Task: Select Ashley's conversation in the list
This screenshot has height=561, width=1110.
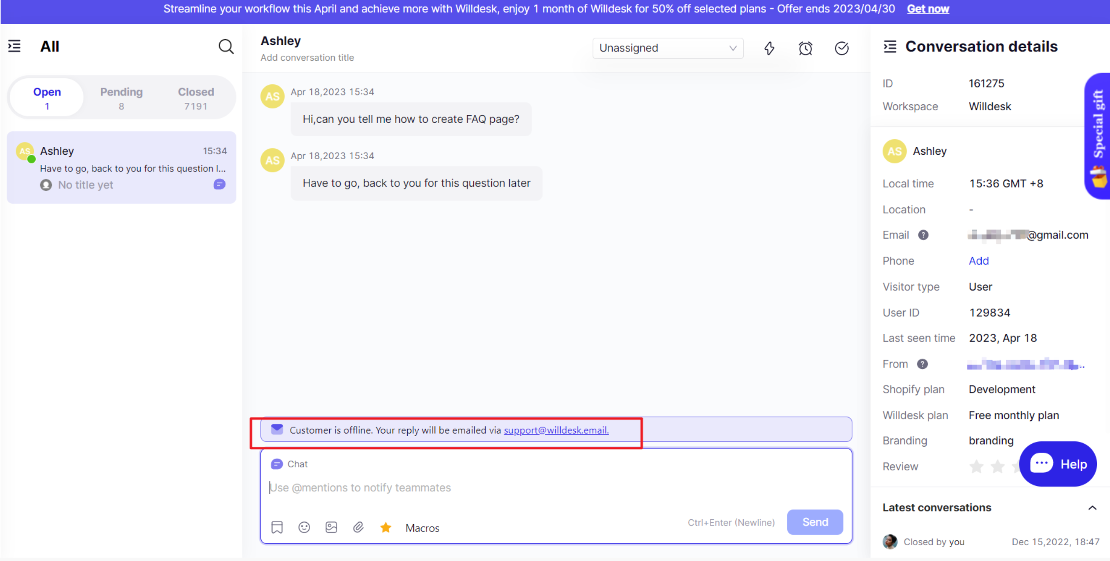Action: 121,168
